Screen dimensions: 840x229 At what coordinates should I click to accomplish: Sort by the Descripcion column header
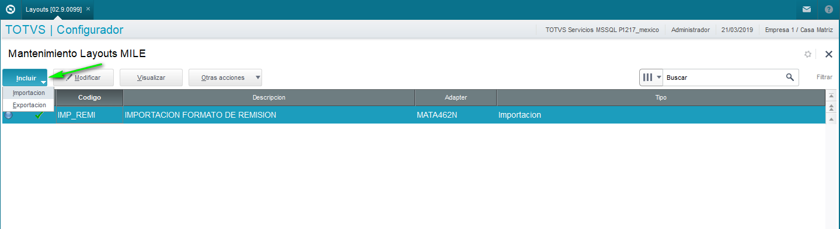[269, 97]
